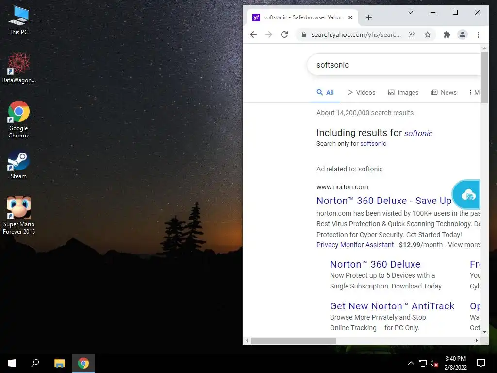Select the All results tab
Viewport: 497px width, 373px height.
pyautogui.click(x=325, y=92)
